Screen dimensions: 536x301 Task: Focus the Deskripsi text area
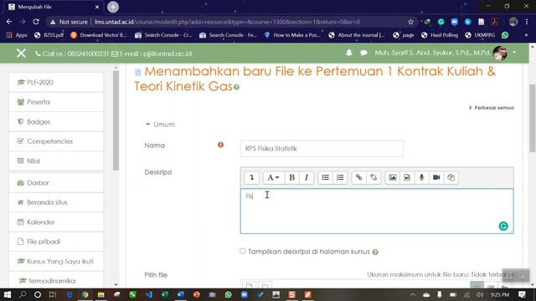377,212
